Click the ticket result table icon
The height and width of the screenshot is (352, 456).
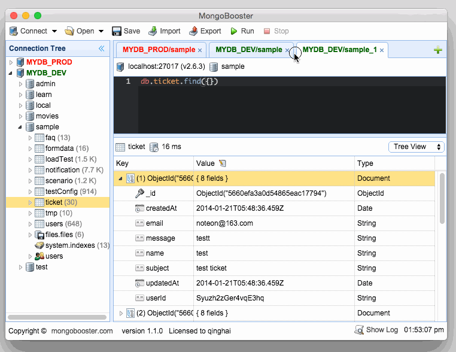[120, 147]
